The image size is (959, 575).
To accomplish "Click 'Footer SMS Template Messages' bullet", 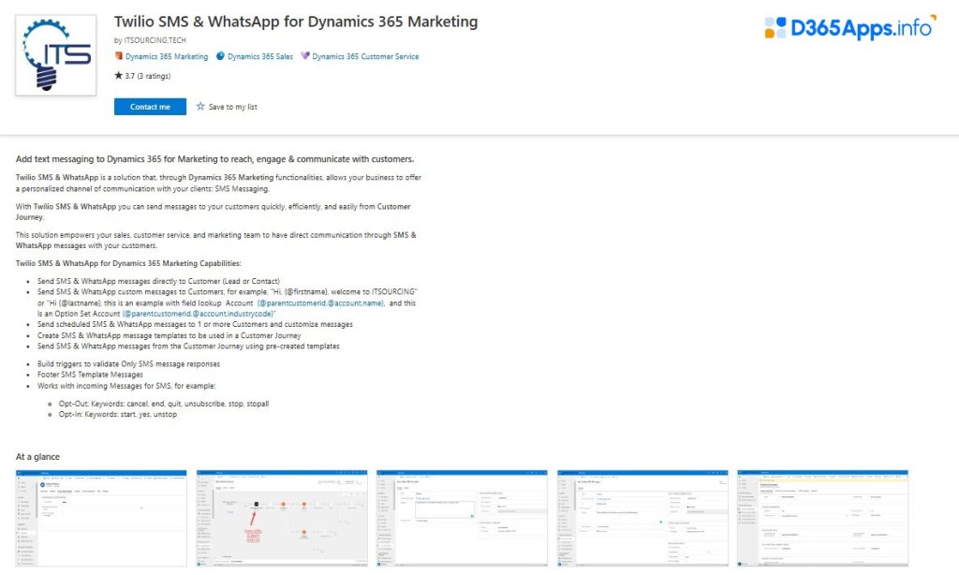I will (90, 375).
